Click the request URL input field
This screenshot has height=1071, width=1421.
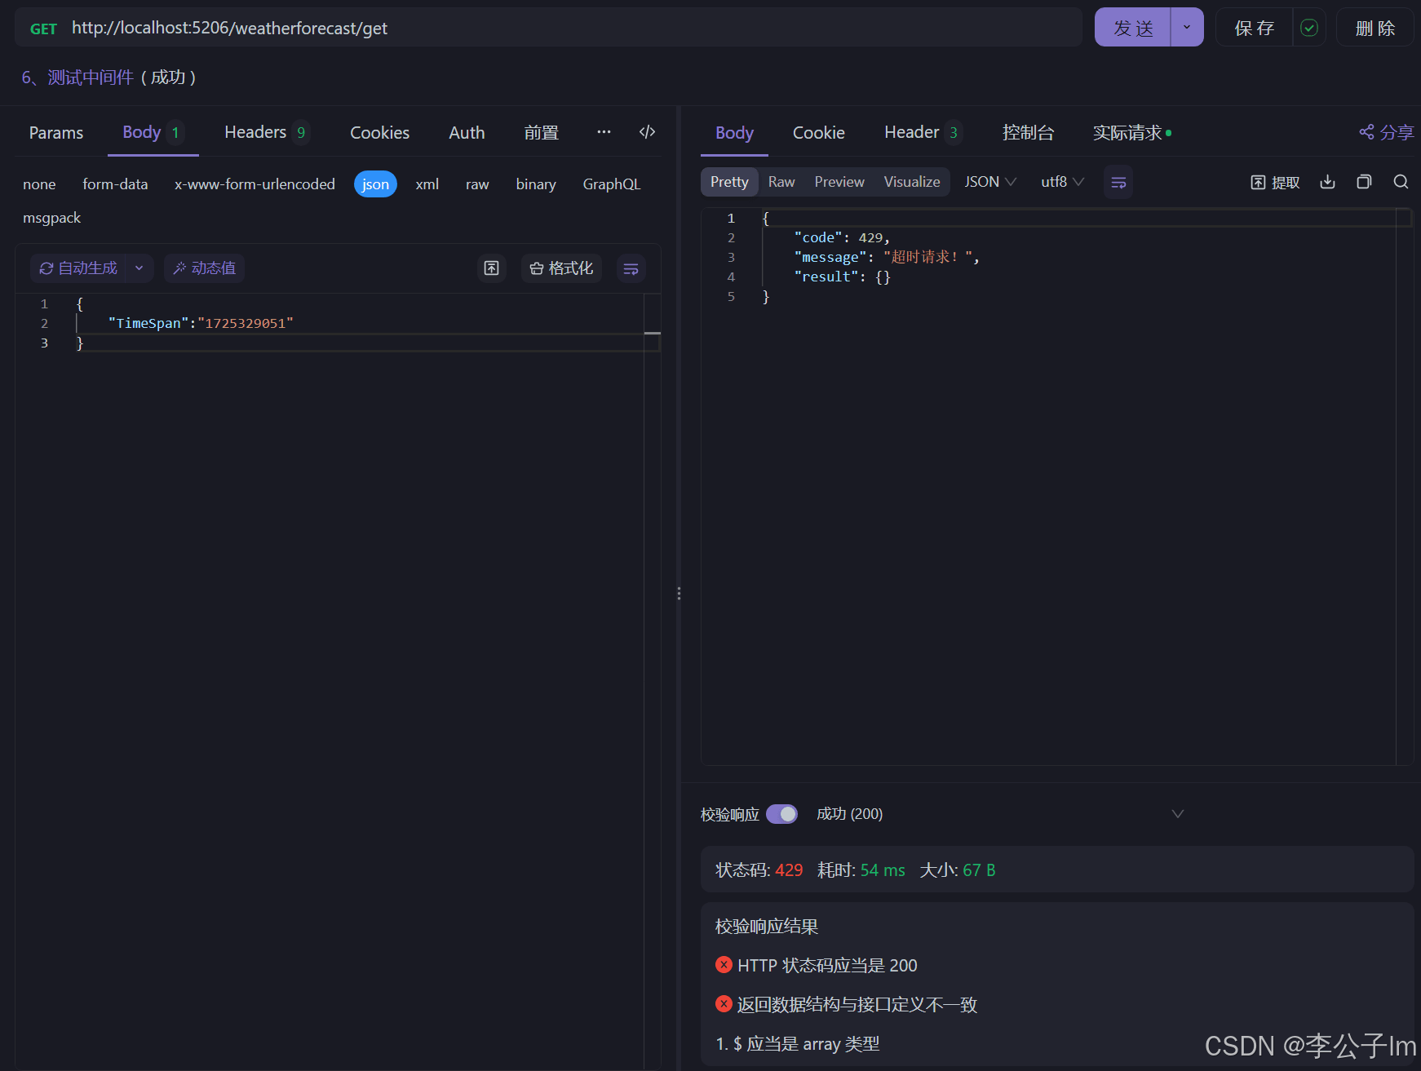571,28
